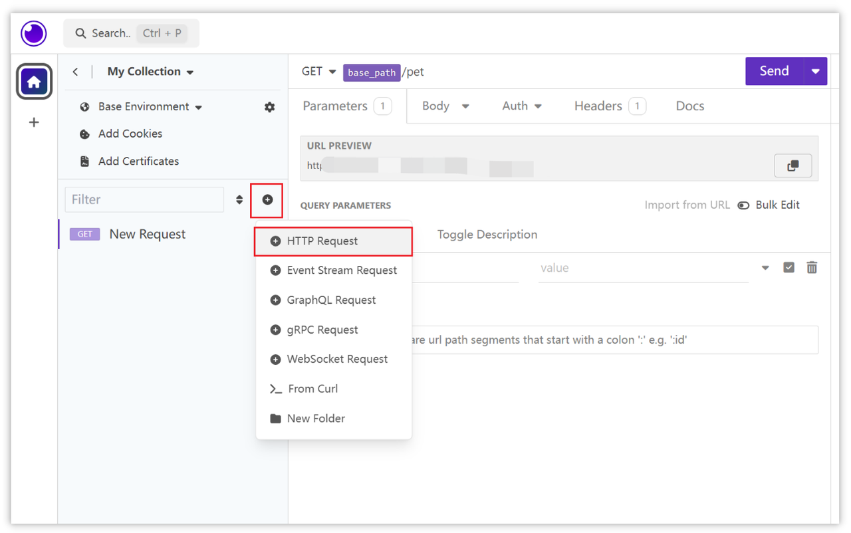This screenshot has width=851, height=533.
Task: Select HTTP Request menu item
Action: pos(334,241)
